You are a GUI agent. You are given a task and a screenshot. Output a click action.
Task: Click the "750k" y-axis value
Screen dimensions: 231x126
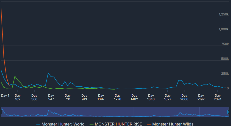tap(225, 44)
